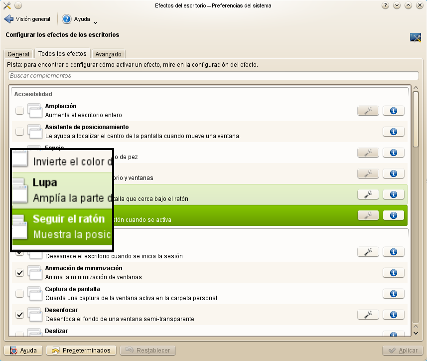Enable Asistente de posicionamiento checkbox
427x361 pixels.
(x=19, y=132)
